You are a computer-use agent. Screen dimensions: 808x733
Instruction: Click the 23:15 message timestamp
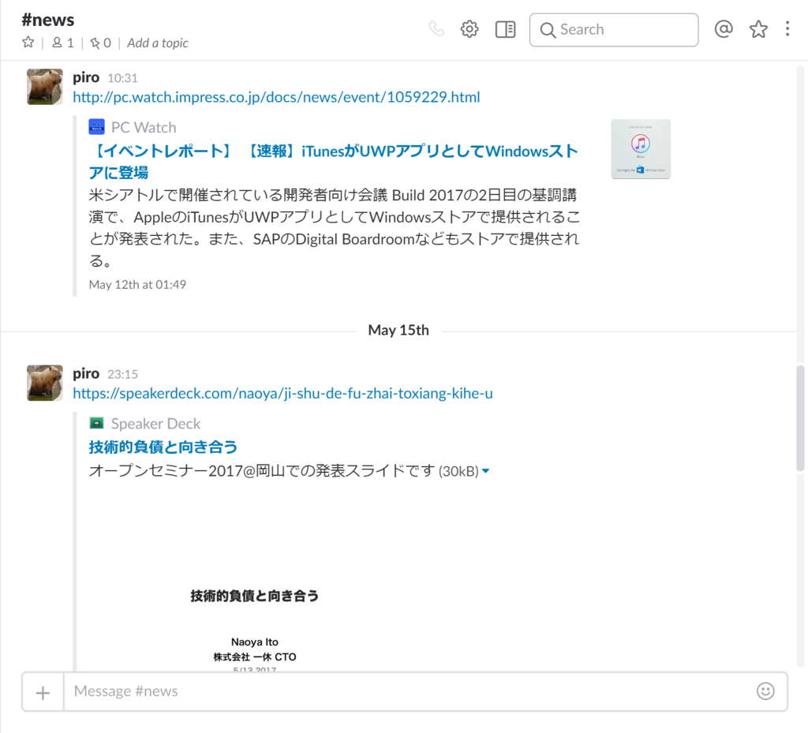(122, 374)
